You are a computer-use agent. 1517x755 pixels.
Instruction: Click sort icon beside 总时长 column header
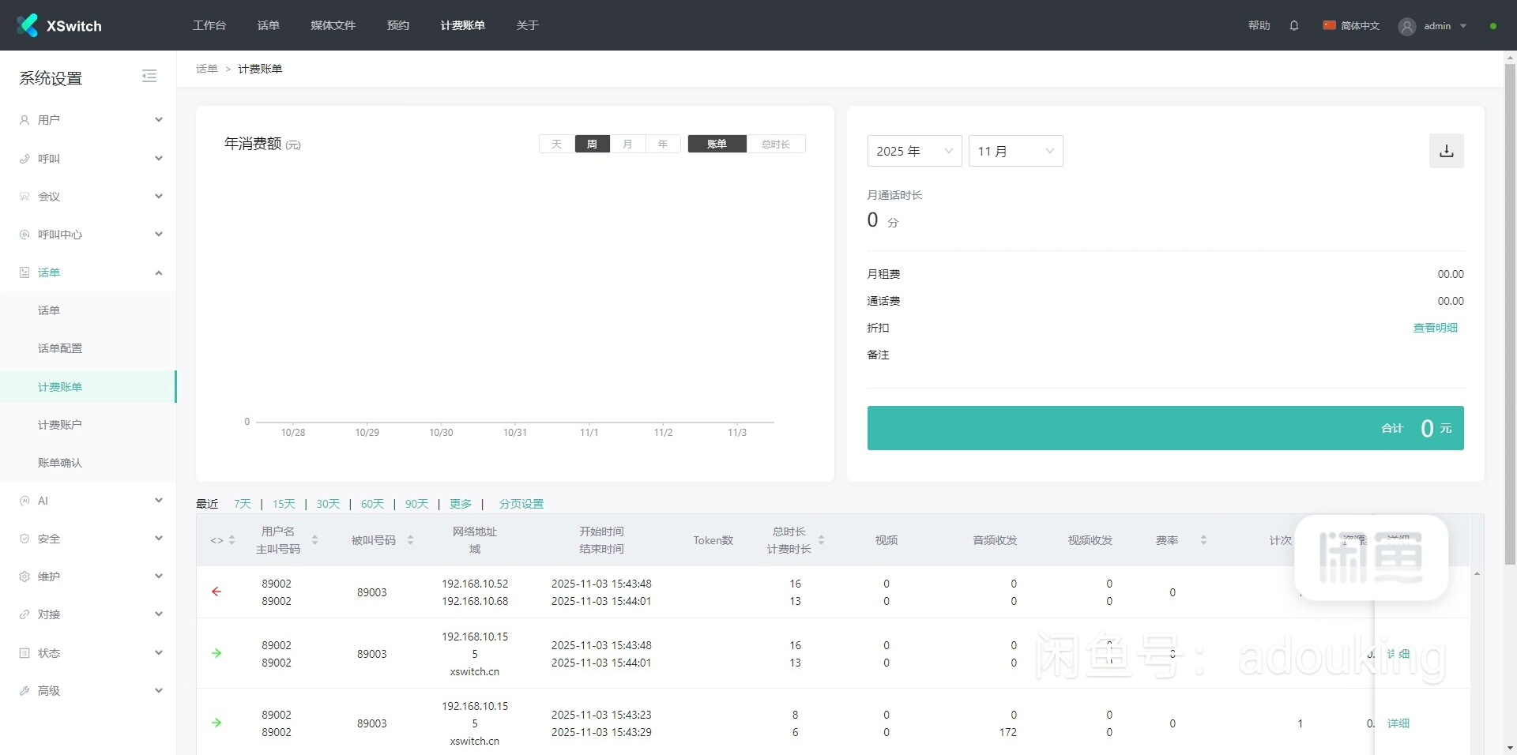pyautogui.click(x=822, y=540)
